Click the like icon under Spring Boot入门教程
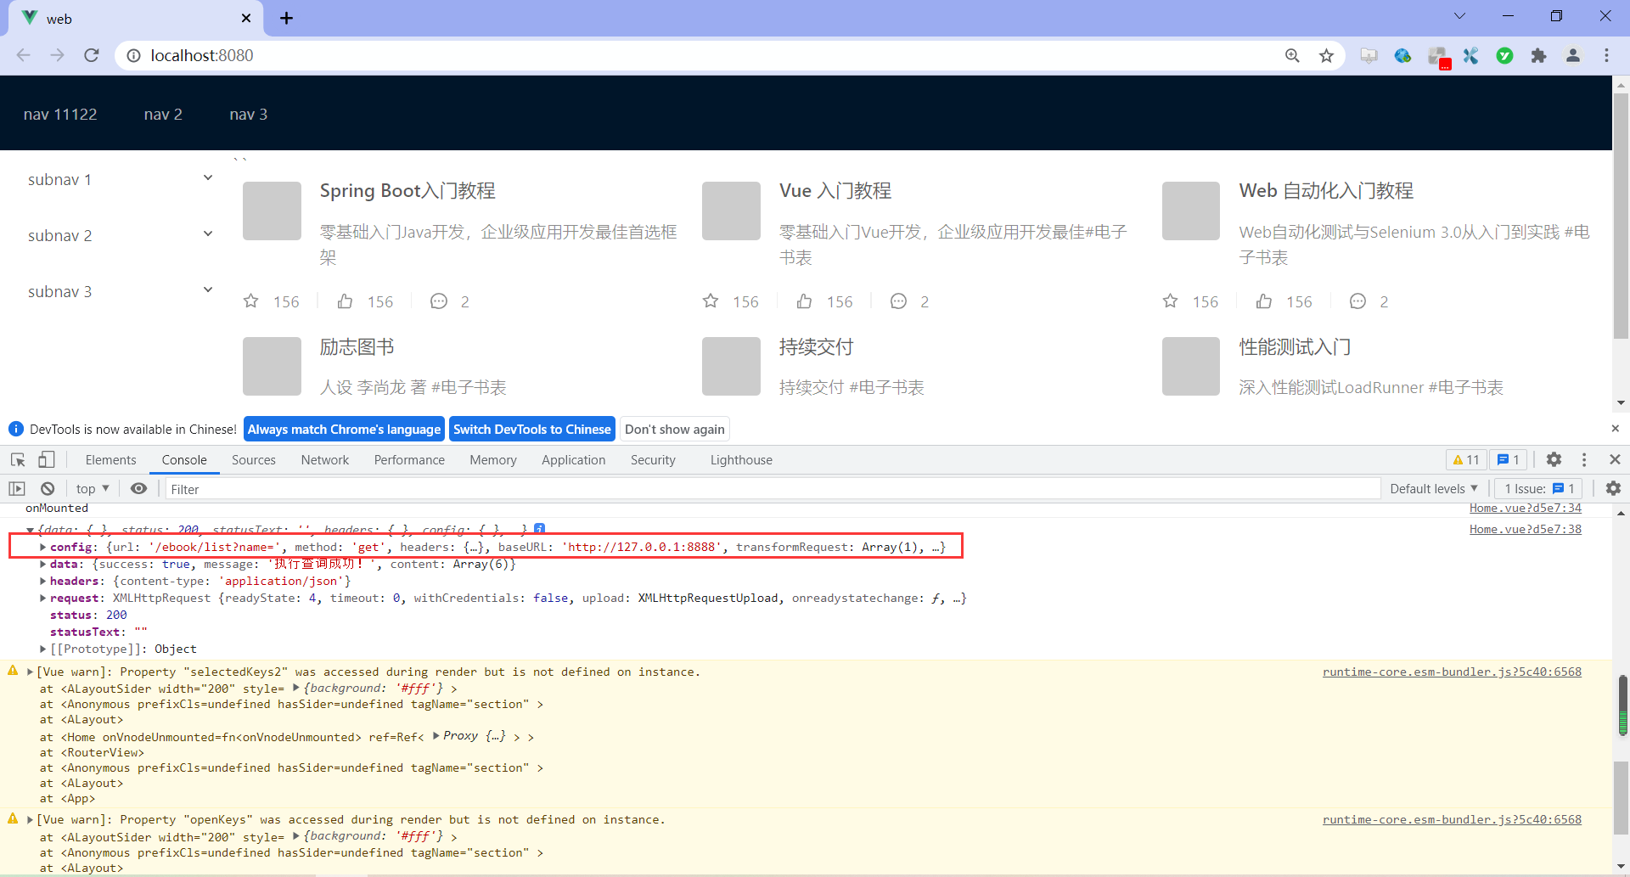 (x=345, y=301)
